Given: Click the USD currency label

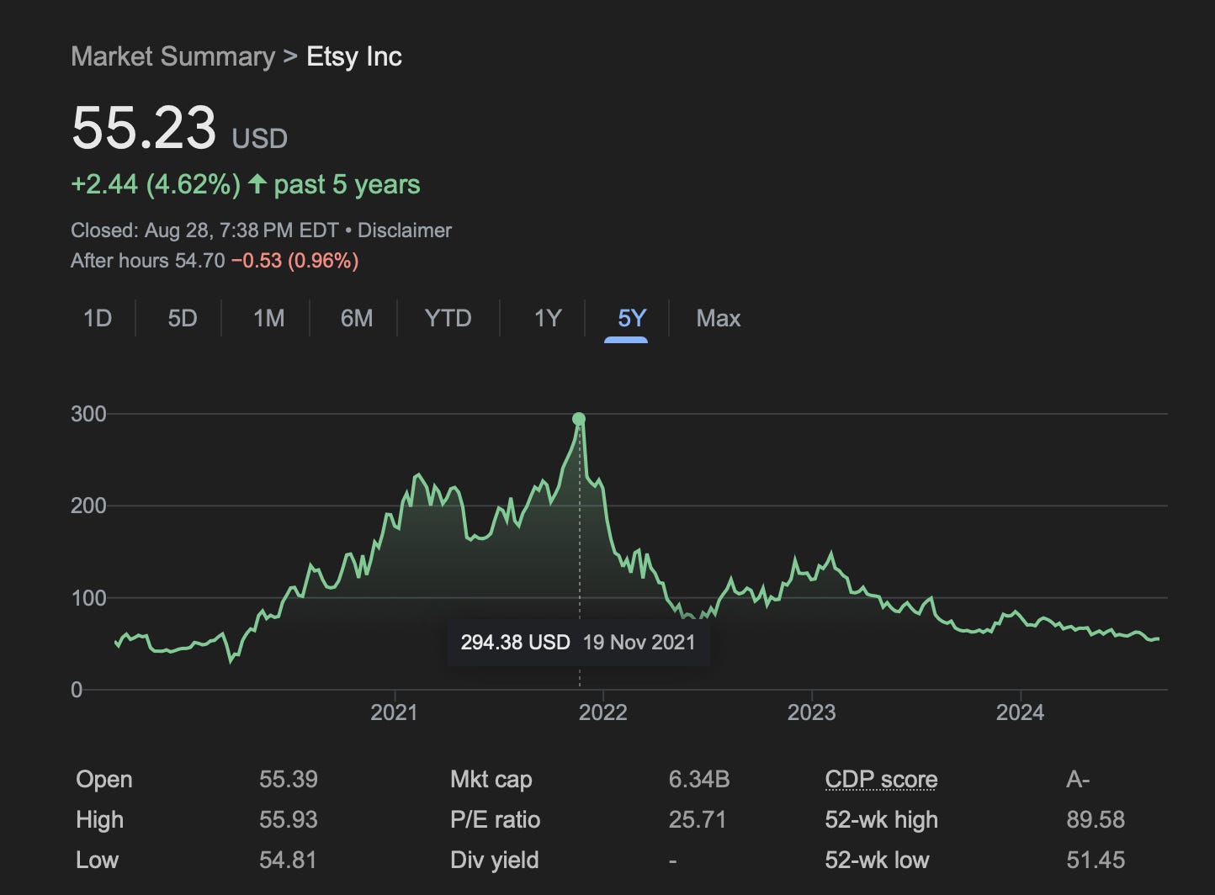Looking at the screenshot, I should pos(260,139).
